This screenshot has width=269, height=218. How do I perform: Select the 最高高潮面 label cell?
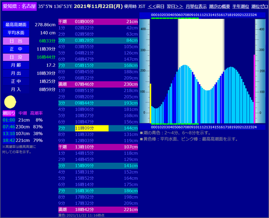point(16,25)
